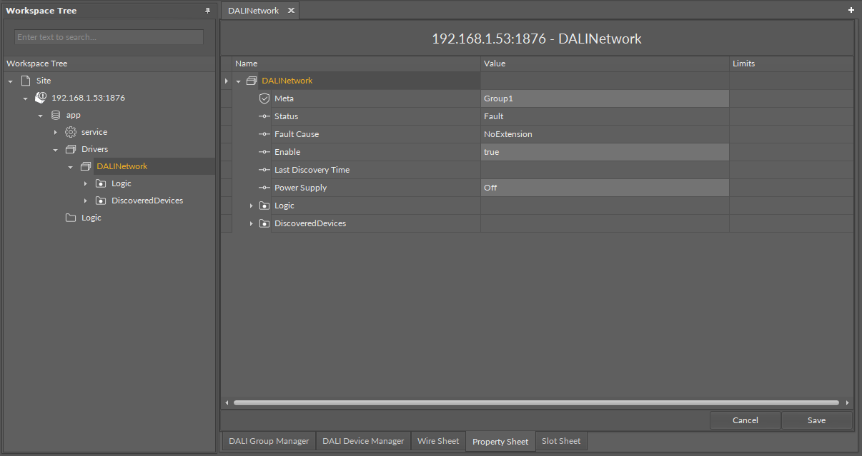Click the Power Supply value field
The width and height of the screenshot is (862, 456).
[604, 188]
